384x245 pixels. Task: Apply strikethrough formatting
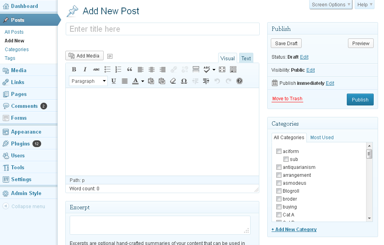coord(96,69)
